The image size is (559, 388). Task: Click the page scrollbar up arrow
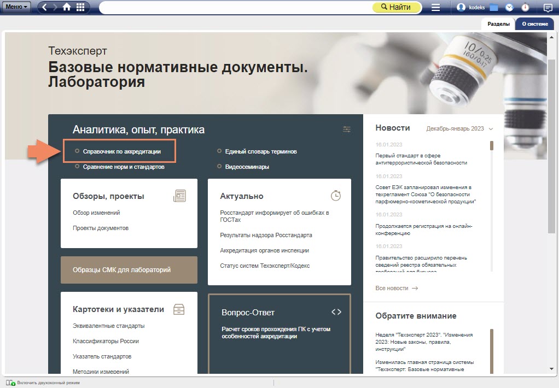551,37
